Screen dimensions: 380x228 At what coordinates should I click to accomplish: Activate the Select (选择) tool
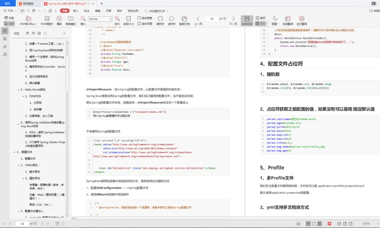[9, 24]
